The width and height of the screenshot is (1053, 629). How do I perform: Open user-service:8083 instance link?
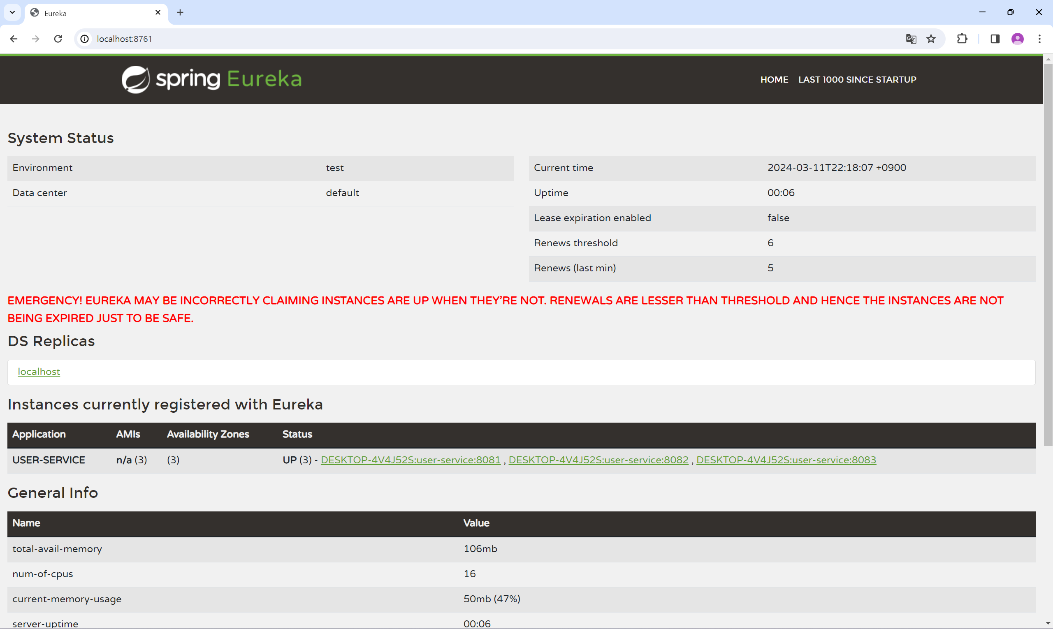786,460
